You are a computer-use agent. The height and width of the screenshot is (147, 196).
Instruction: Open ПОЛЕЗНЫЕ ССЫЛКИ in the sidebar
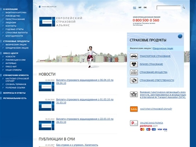tap(15, 88)
